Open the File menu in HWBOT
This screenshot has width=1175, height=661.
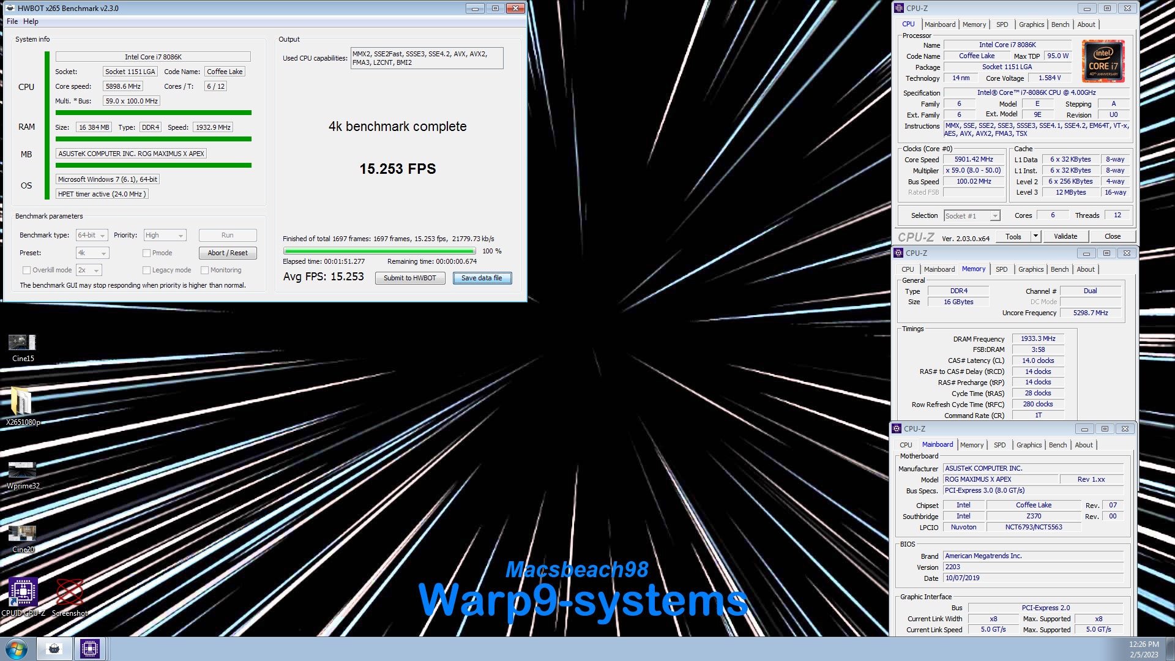[12, 21]
